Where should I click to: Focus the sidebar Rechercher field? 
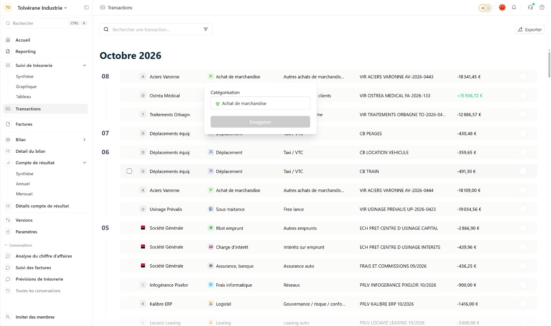46,23
